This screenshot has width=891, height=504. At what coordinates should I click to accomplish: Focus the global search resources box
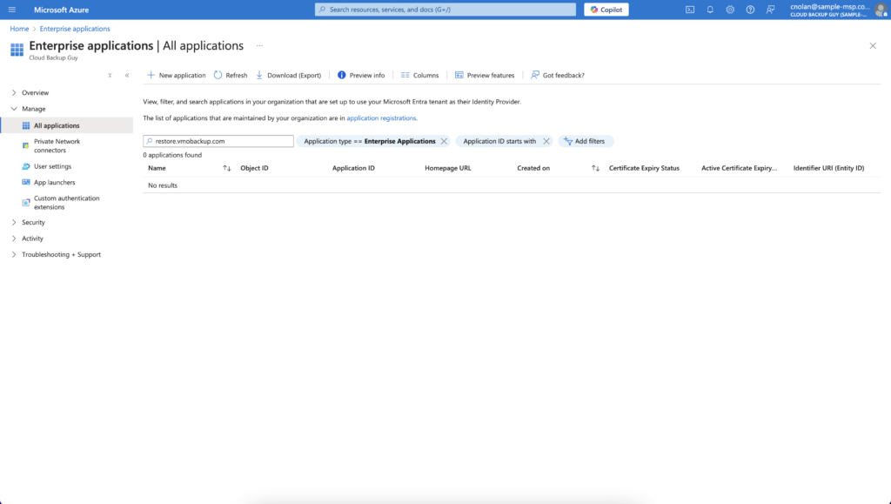[x=445, y=10]
